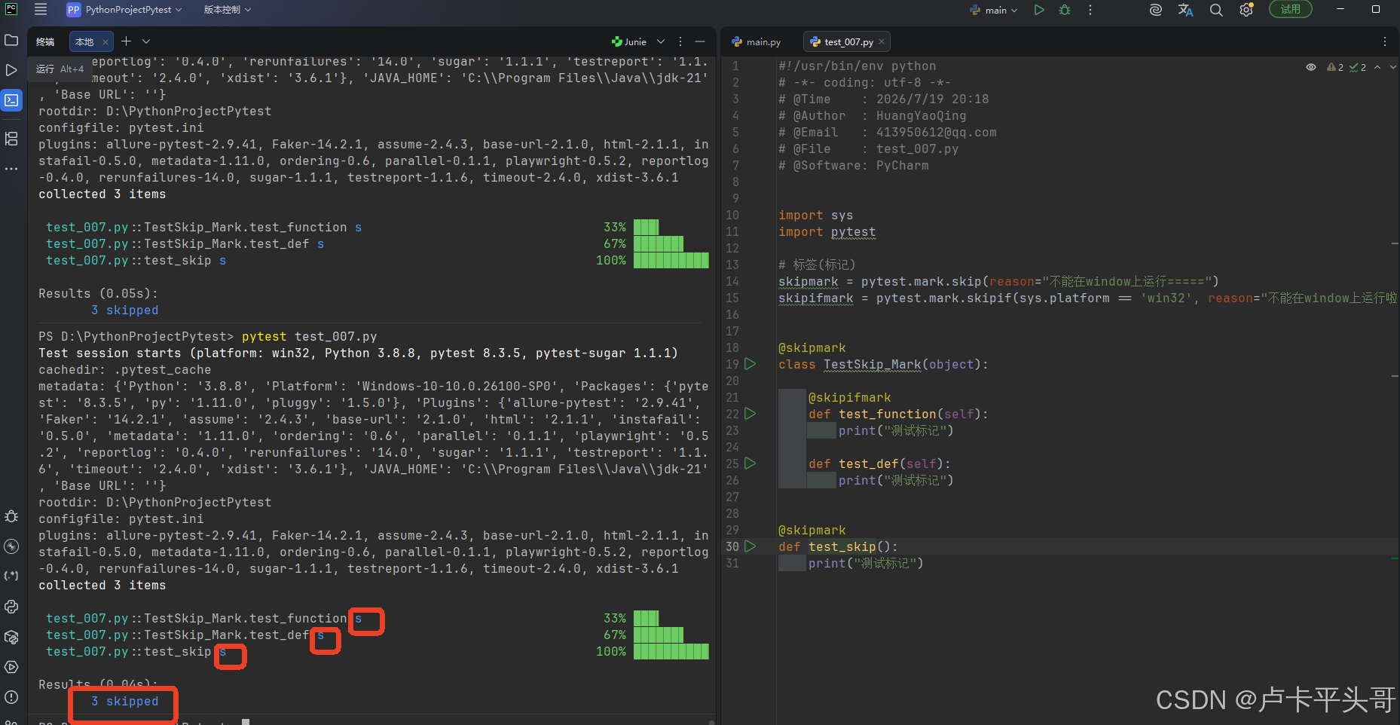Click line number 18 in the gutter

click(732, 348)
